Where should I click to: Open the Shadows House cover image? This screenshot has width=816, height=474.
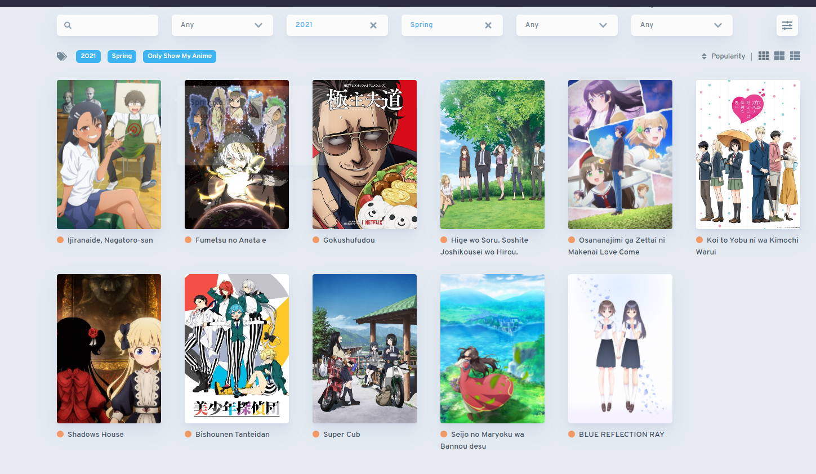(x=109, y=348)
